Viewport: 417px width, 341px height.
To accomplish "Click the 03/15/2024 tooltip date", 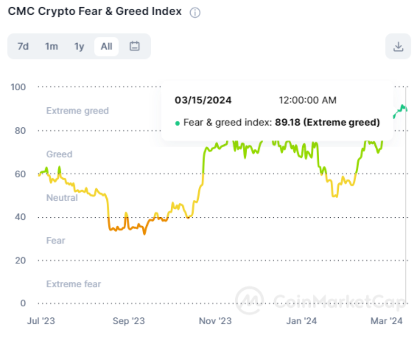I will point(203,100).
